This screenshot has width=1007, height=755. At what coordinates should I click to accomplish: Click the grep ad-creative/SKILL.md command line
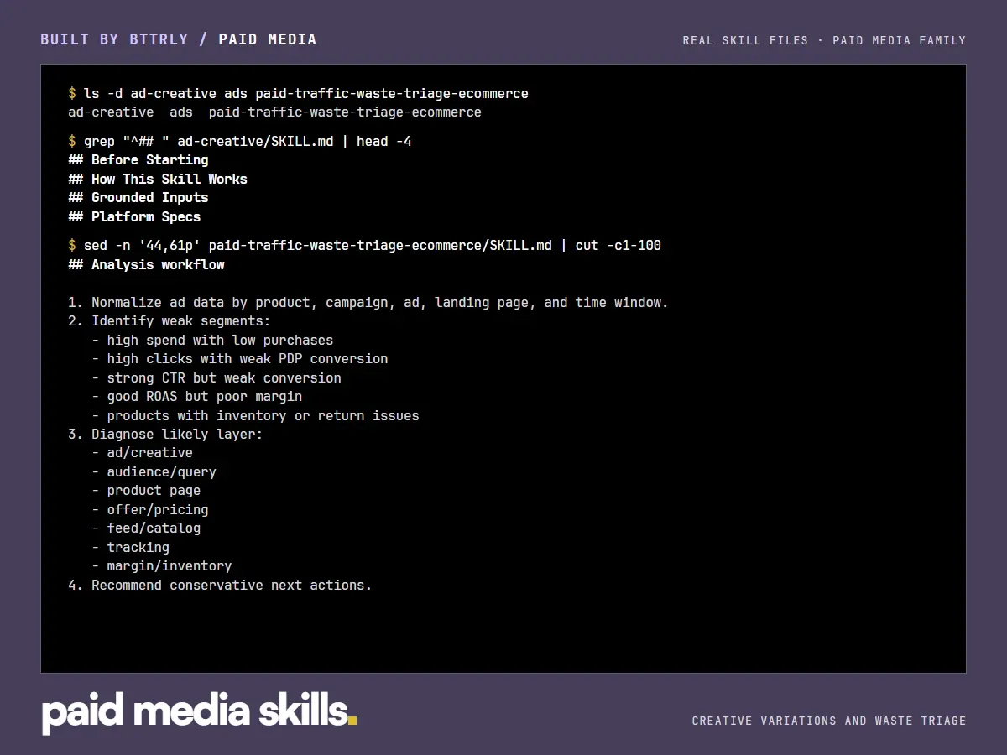point(240,142)
